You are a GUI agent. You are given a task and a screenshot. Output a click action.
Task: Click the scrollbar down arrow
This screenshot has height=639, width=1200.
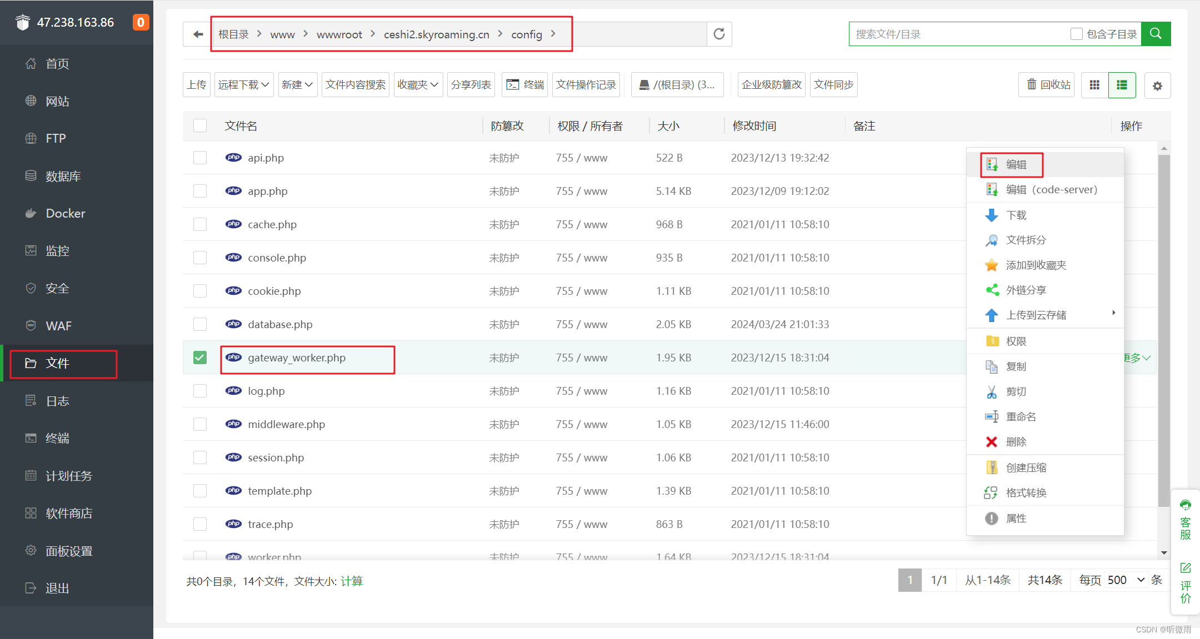1164,553
